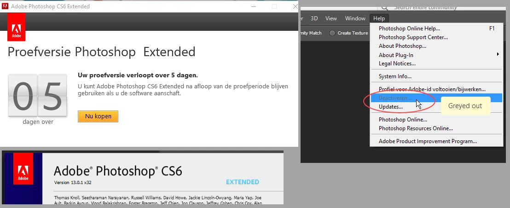Click the F1 shortcut label
510x208 pixels.
point(492,29)
